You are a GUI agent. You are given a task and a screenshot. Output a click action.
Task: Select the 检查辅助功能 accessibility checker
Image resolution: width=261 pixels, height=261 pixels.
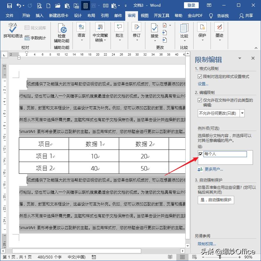click(x=61, y=33)
